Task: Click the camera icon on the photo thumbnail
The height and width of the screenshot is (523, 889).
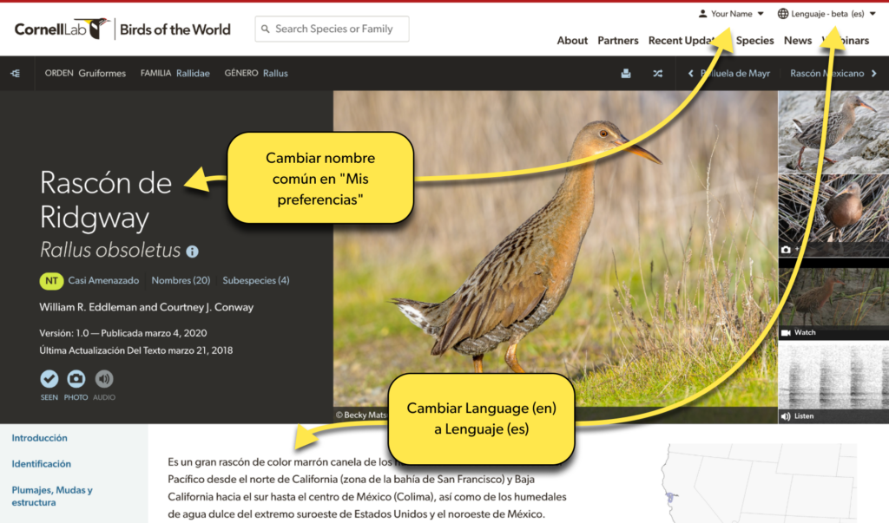Action: (x=784, y=250)
